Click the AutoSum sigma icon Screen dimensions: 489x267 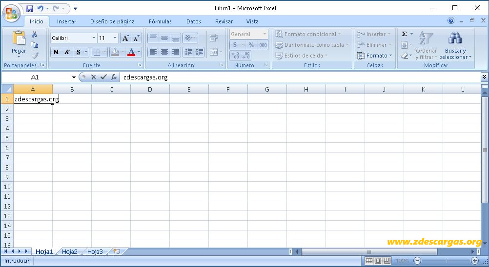(x=404, y=34)
